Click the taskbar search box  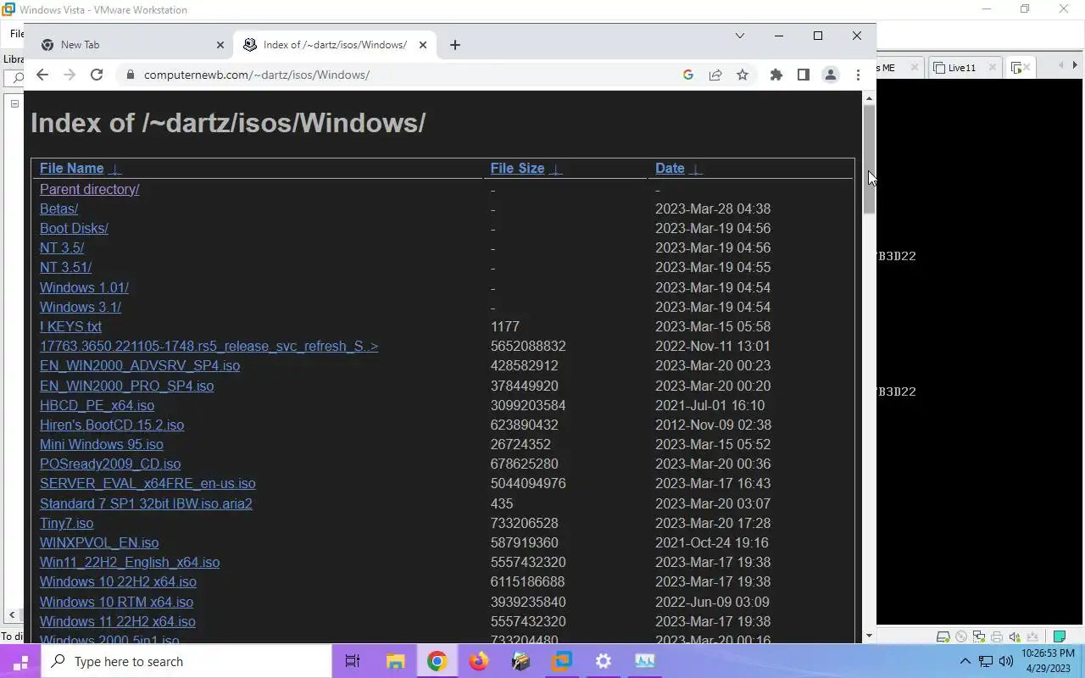pos(186,661)
